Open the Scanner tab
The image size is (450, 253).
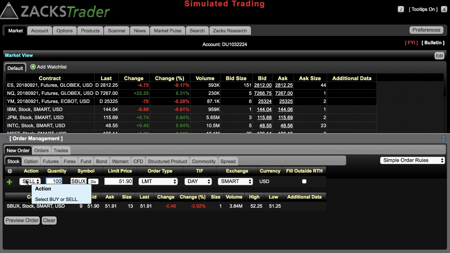(117, 31)
